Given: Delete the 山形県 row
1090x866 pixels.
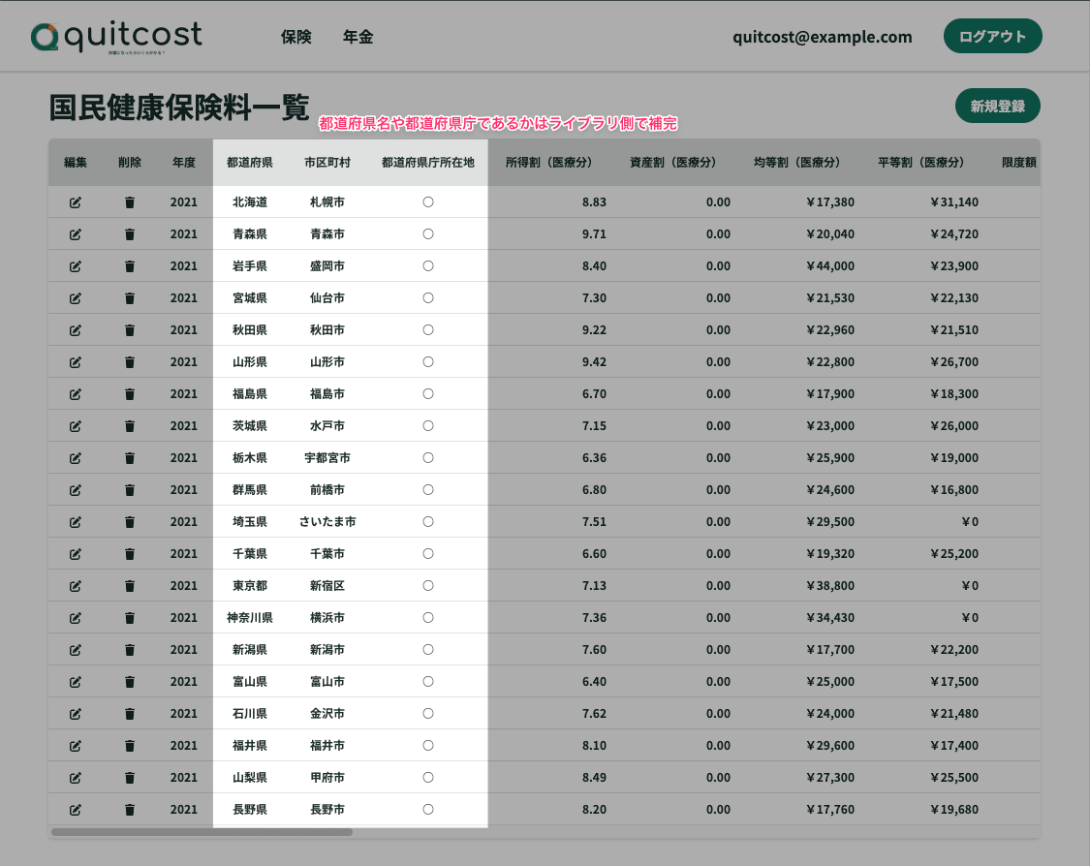Looking at the screenshot, I should [129, 362].
